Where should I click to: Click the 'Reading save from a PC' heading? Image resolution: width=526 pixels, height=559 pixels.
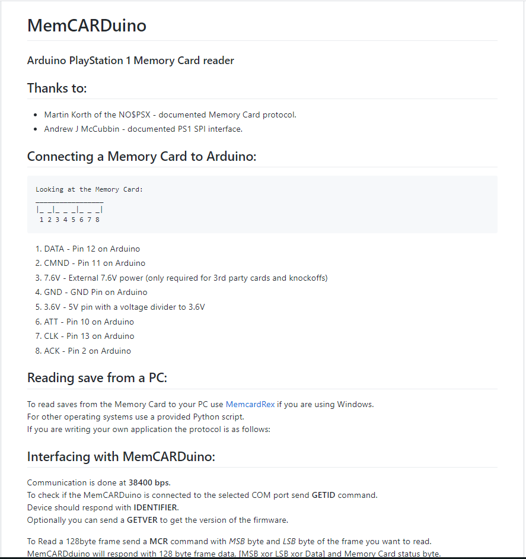(97, 378)
